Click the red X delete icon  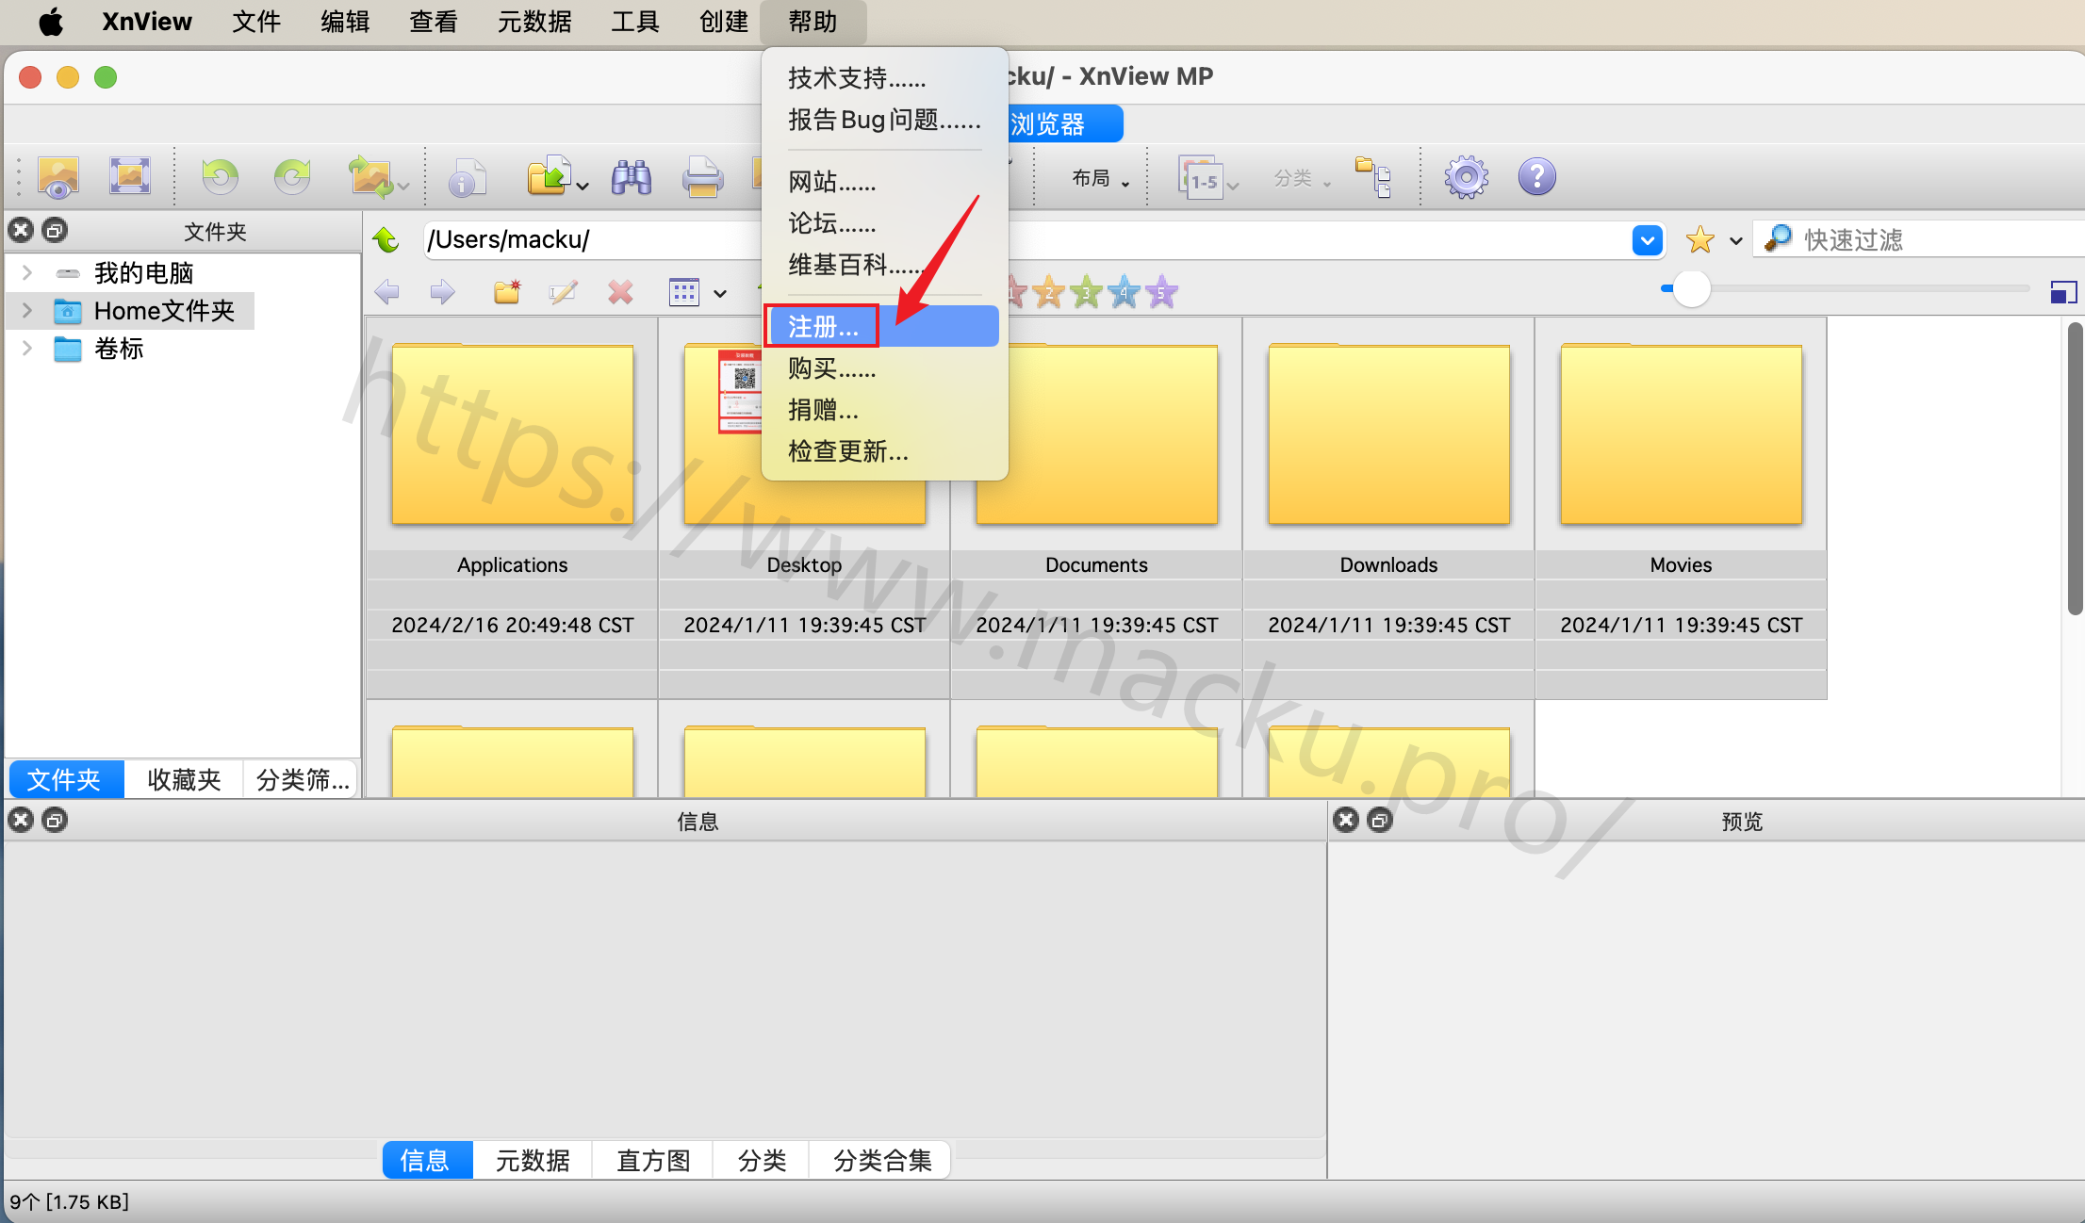click(620, 292)
